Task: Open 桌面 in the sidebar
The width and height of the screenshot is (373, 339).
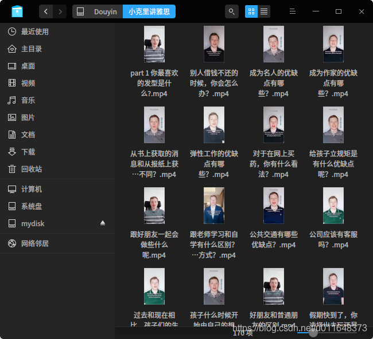Action: coord(57,66)
